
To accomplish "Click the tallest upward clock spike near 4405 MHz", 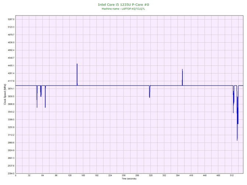I will click(x=77, y=75).
